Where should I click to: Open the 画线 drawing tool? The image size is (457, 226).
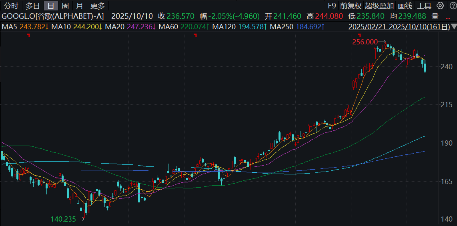pyautogui.click(x=405, y=6)
